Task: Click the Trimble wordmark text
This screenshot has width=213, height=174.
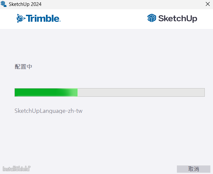Action: click(43, 18)
